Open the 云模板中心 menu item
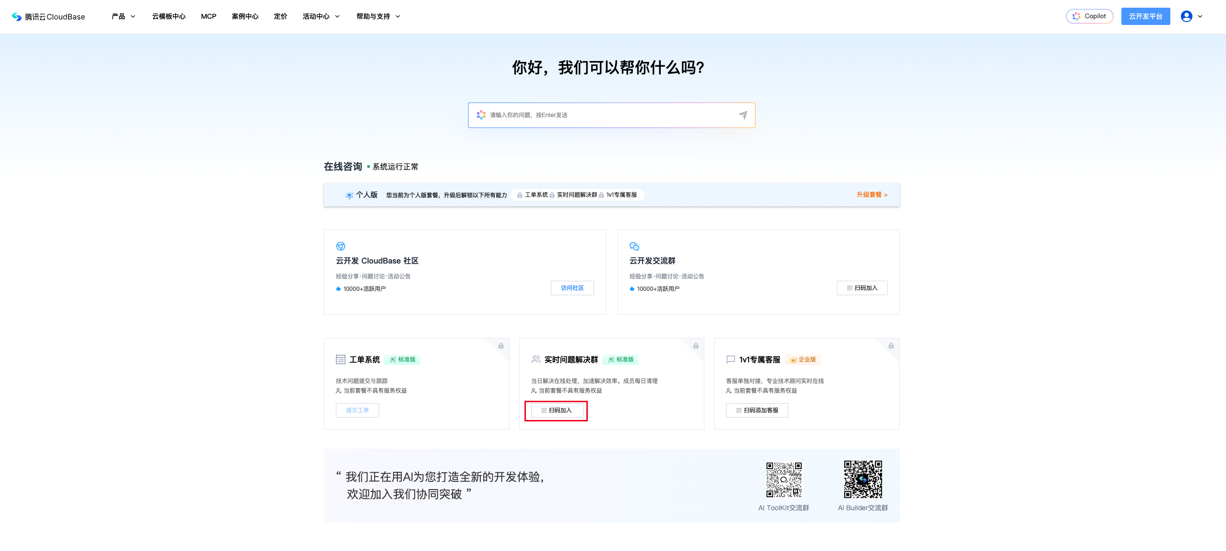 tap(168, 16)
